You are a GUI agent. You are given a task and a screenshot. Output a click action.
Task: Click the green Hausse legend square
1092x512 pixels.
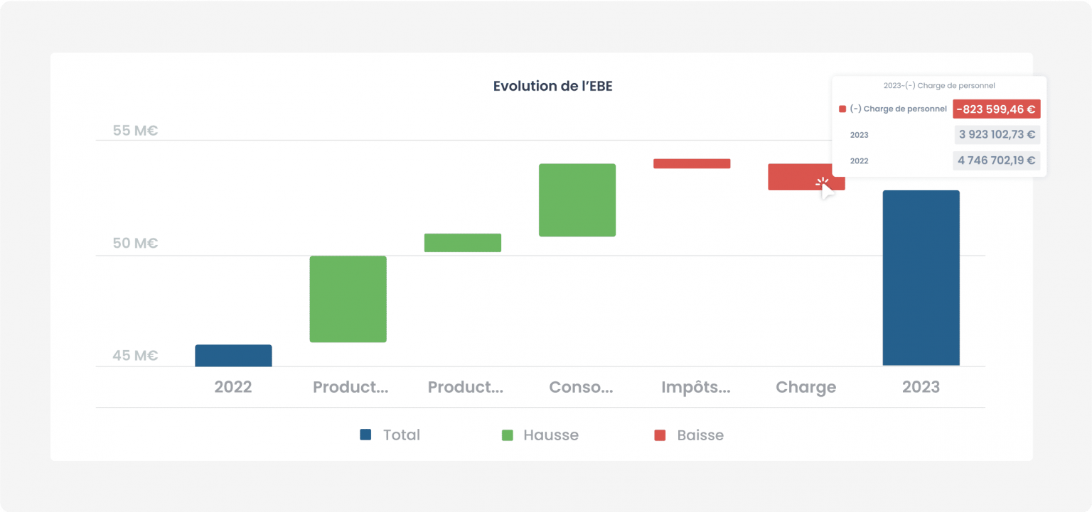pos(508,435)
